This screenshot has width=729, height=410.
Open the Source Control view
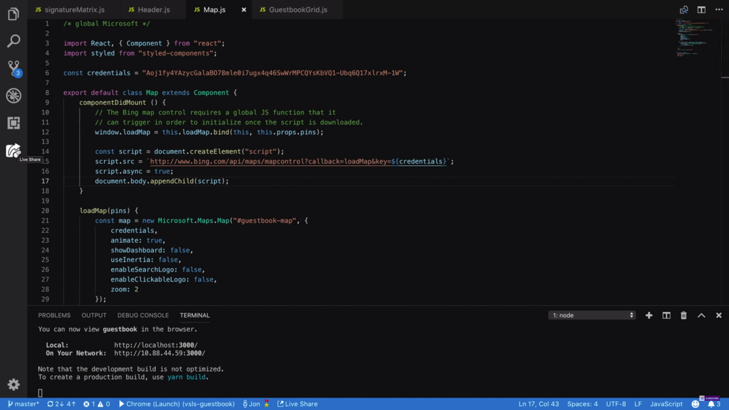pyautogui.click(x=13, y=68)
